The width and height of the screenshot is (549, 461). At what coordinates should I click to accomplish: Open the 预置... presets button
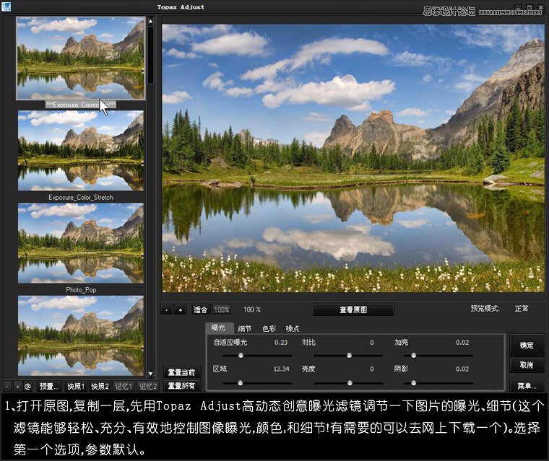48,387
